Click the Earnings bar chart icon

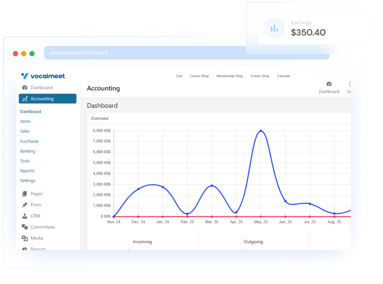click(x=274, y=28)
